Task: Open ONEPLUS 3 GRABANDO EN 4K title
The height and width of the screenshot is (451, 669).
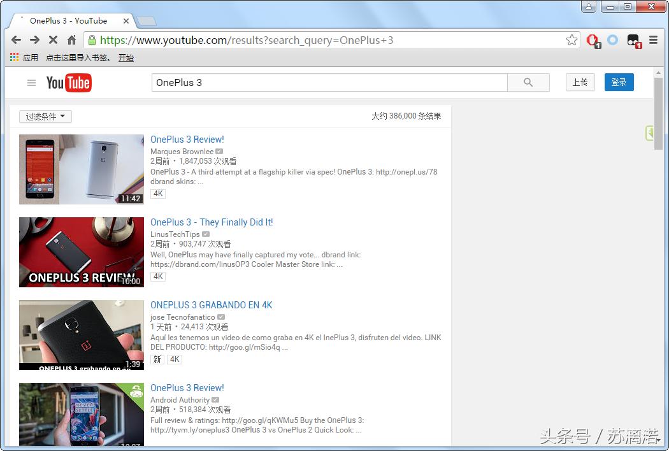Action: point(211,305)
